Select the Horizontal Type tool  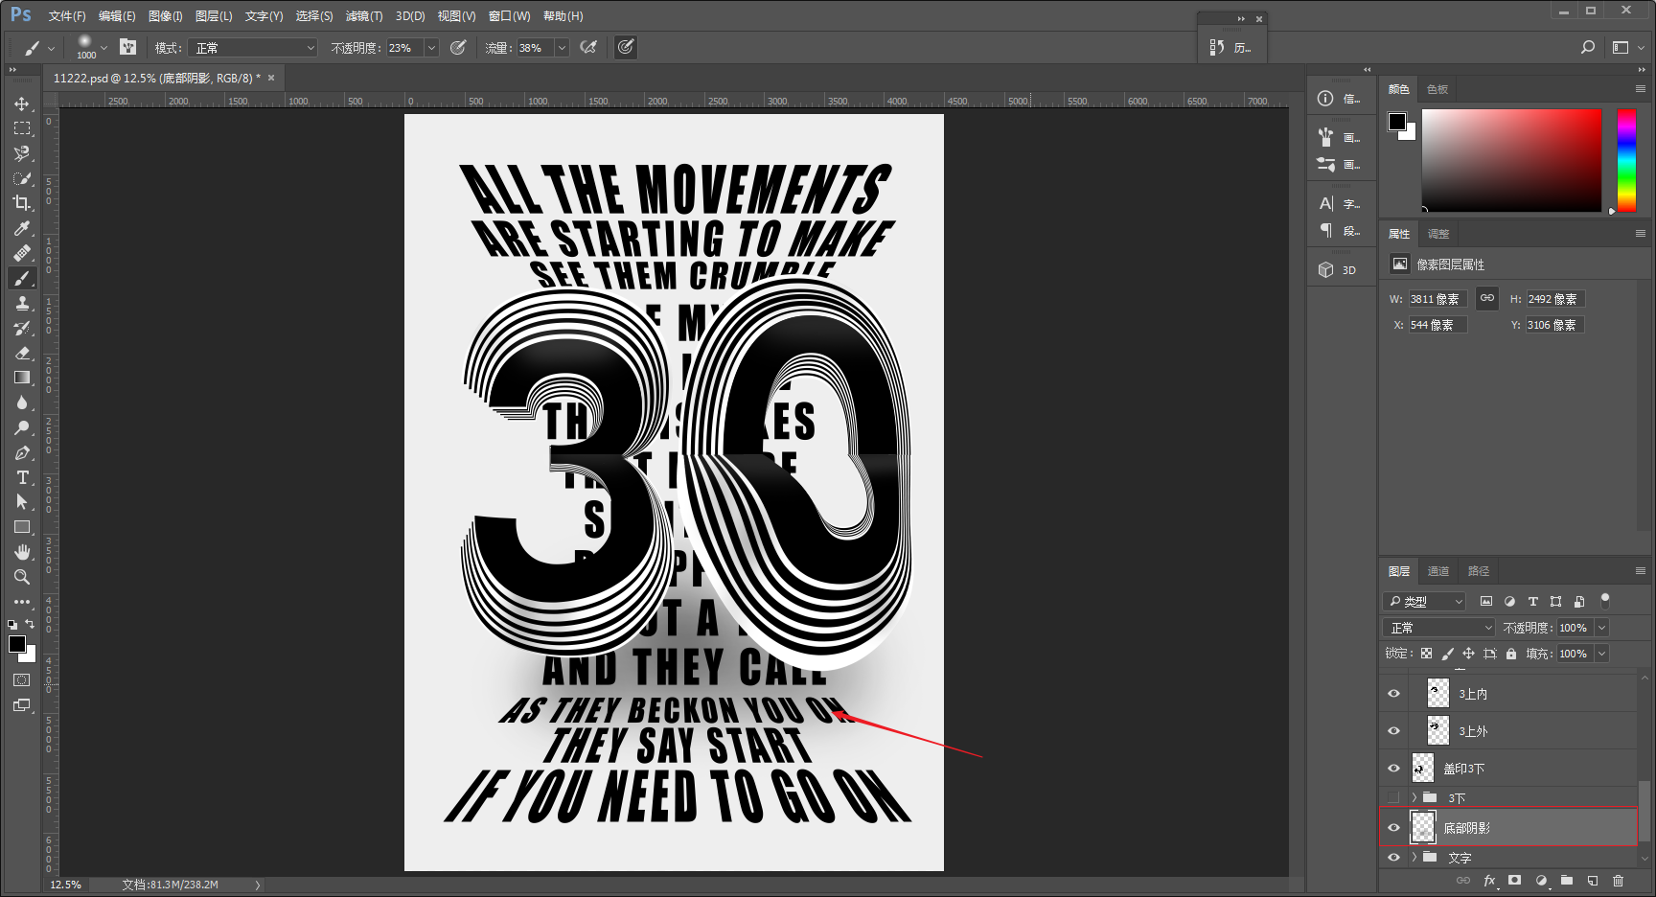pos(21,477)
